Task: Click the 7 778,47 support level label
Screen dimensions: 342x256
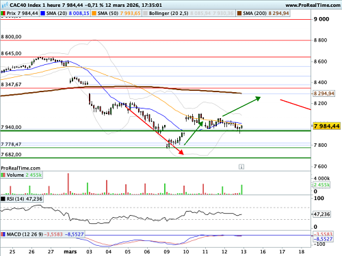Action: coord(11,144)
